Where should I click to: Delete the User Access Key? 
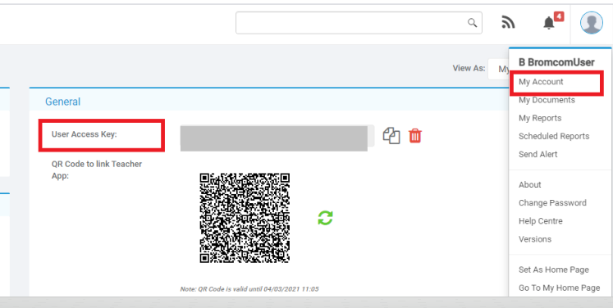coord(415,136)
